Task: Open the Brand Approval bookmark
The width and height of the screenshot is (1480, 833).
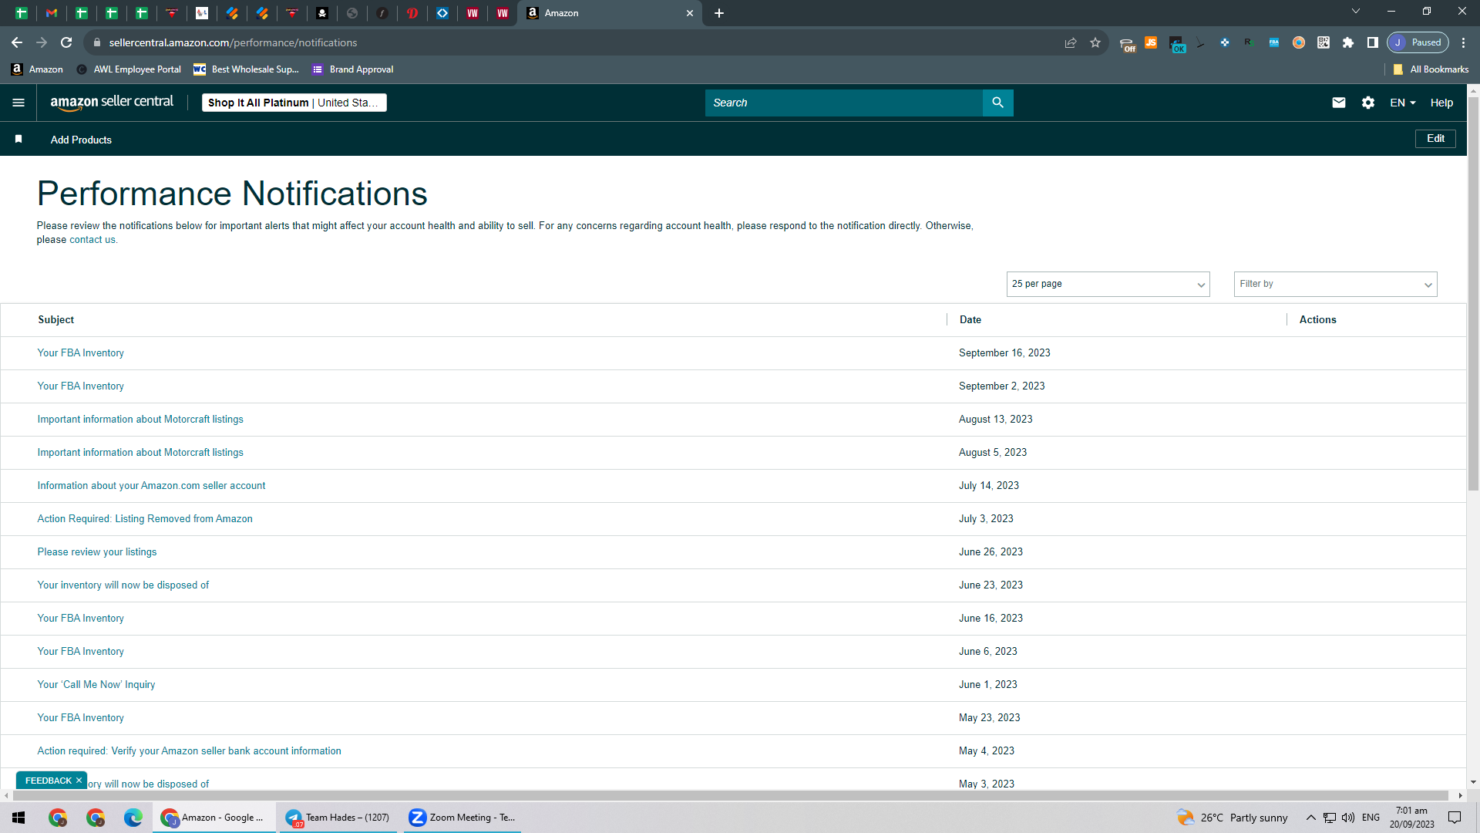Action: 353,69
